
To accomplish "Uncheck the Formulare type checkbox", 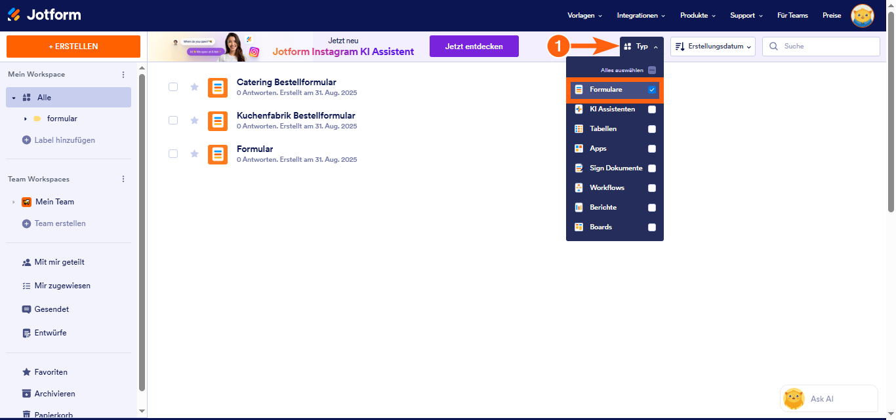I will [x=652, y=90].
